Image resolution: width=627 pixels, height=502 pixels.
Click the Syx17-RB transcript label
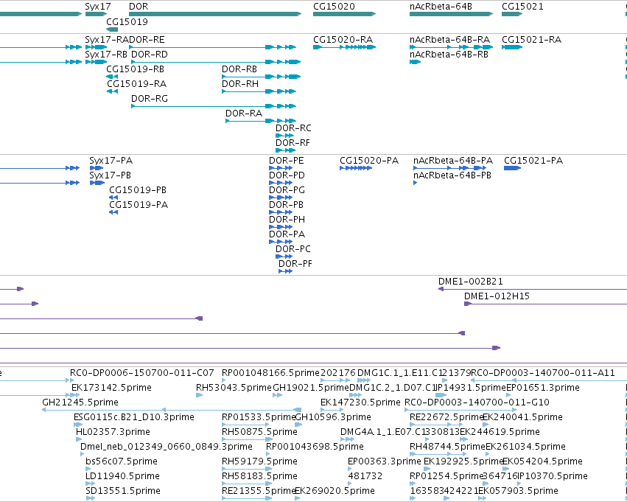106,55
